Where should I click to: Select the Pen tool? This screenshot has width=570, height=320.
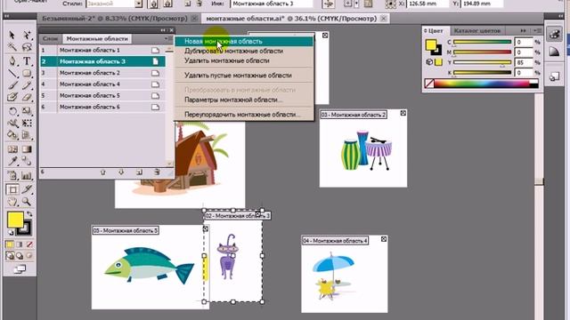12,61
